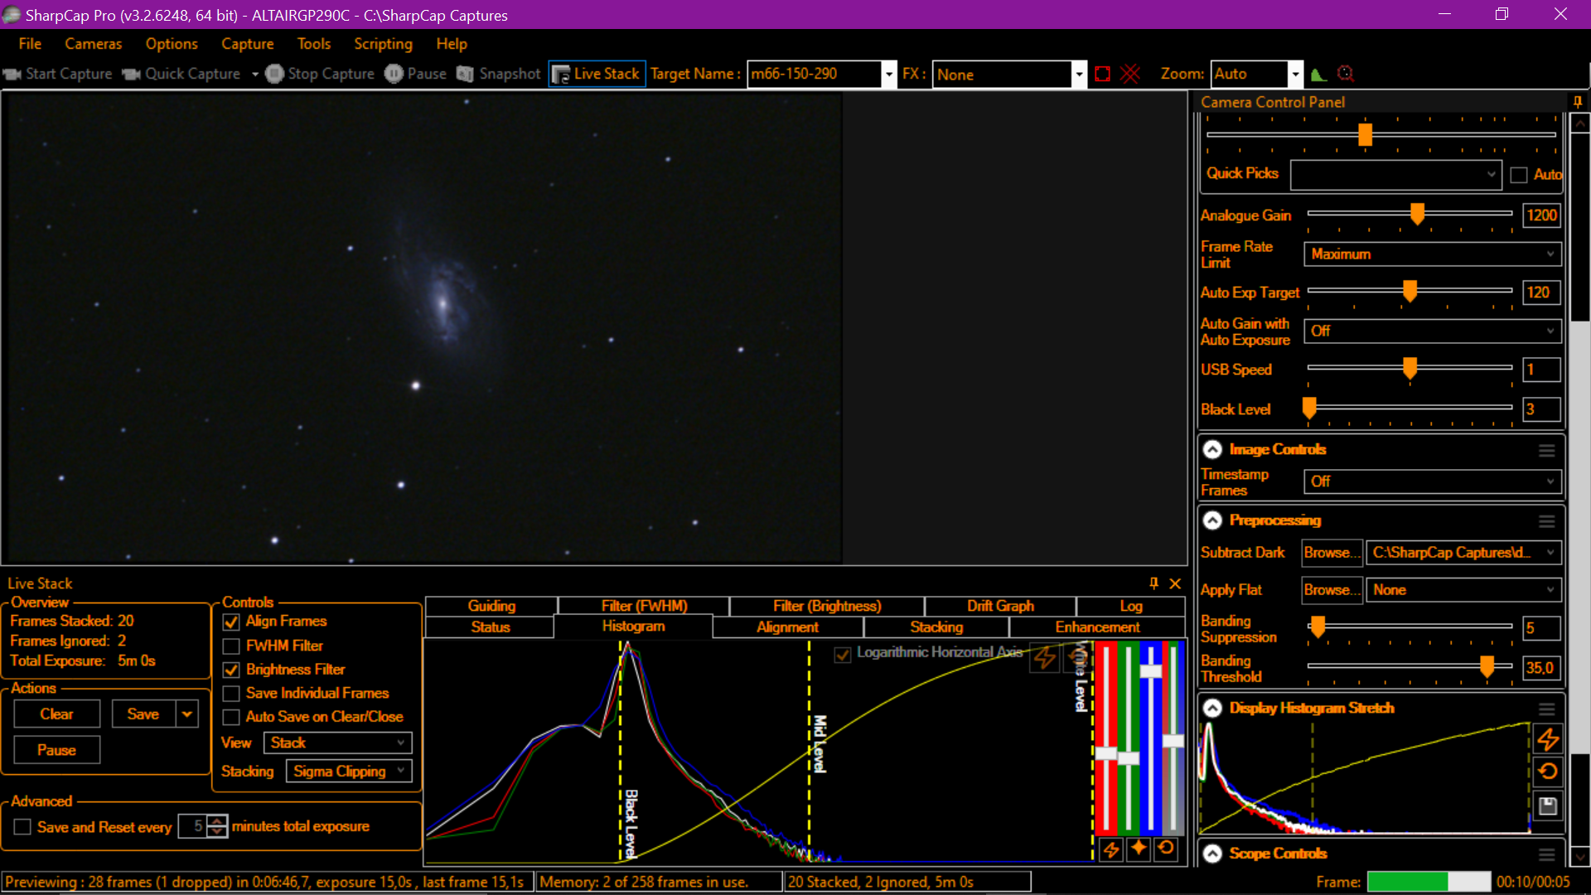Collapse the Display Histogram Stretch section

click(1212, 708)
